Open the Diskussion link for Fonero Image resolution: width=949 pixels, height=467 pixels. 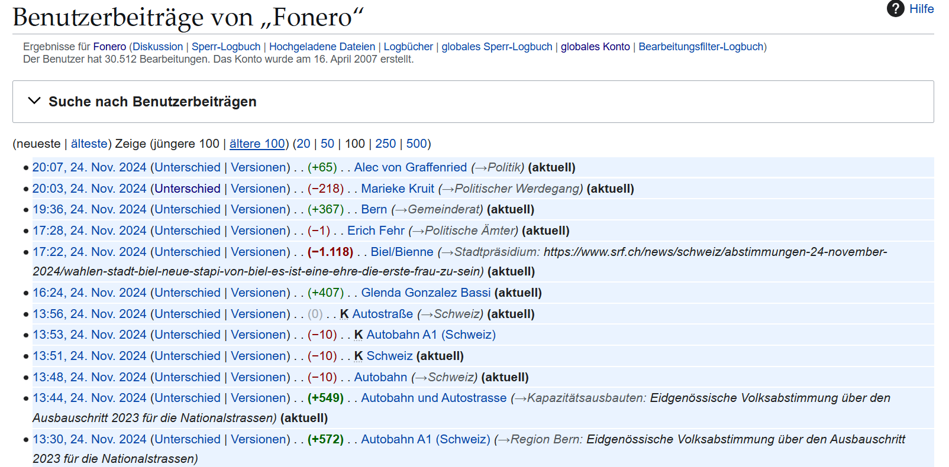158,47
